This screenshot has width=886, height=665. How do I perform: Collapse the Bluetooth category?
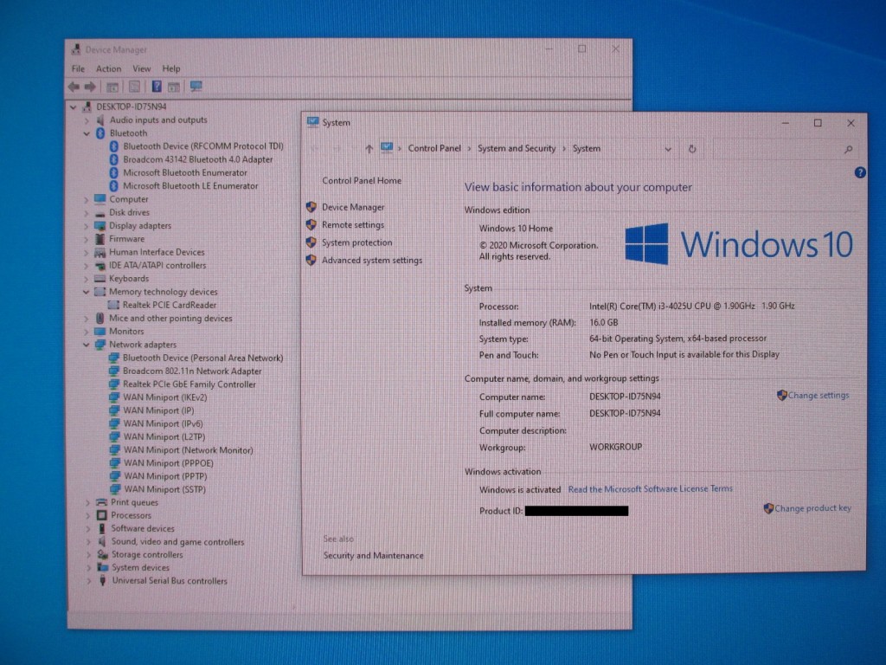click(x=87, y=133)
